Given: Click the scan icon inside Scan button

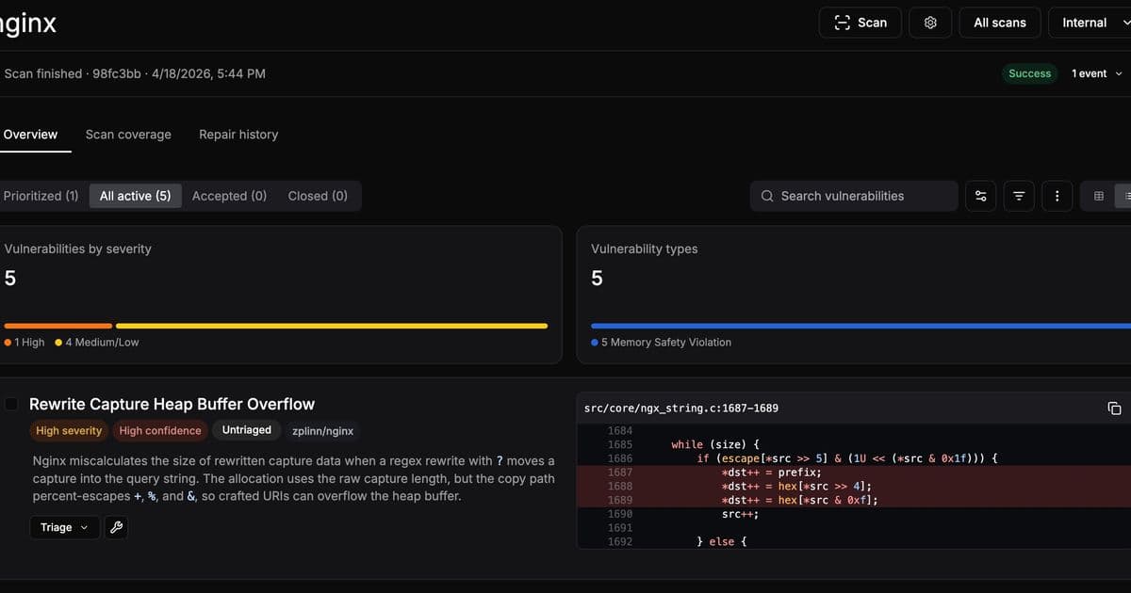Looking at the screenshot, I should tap(843, 23).
